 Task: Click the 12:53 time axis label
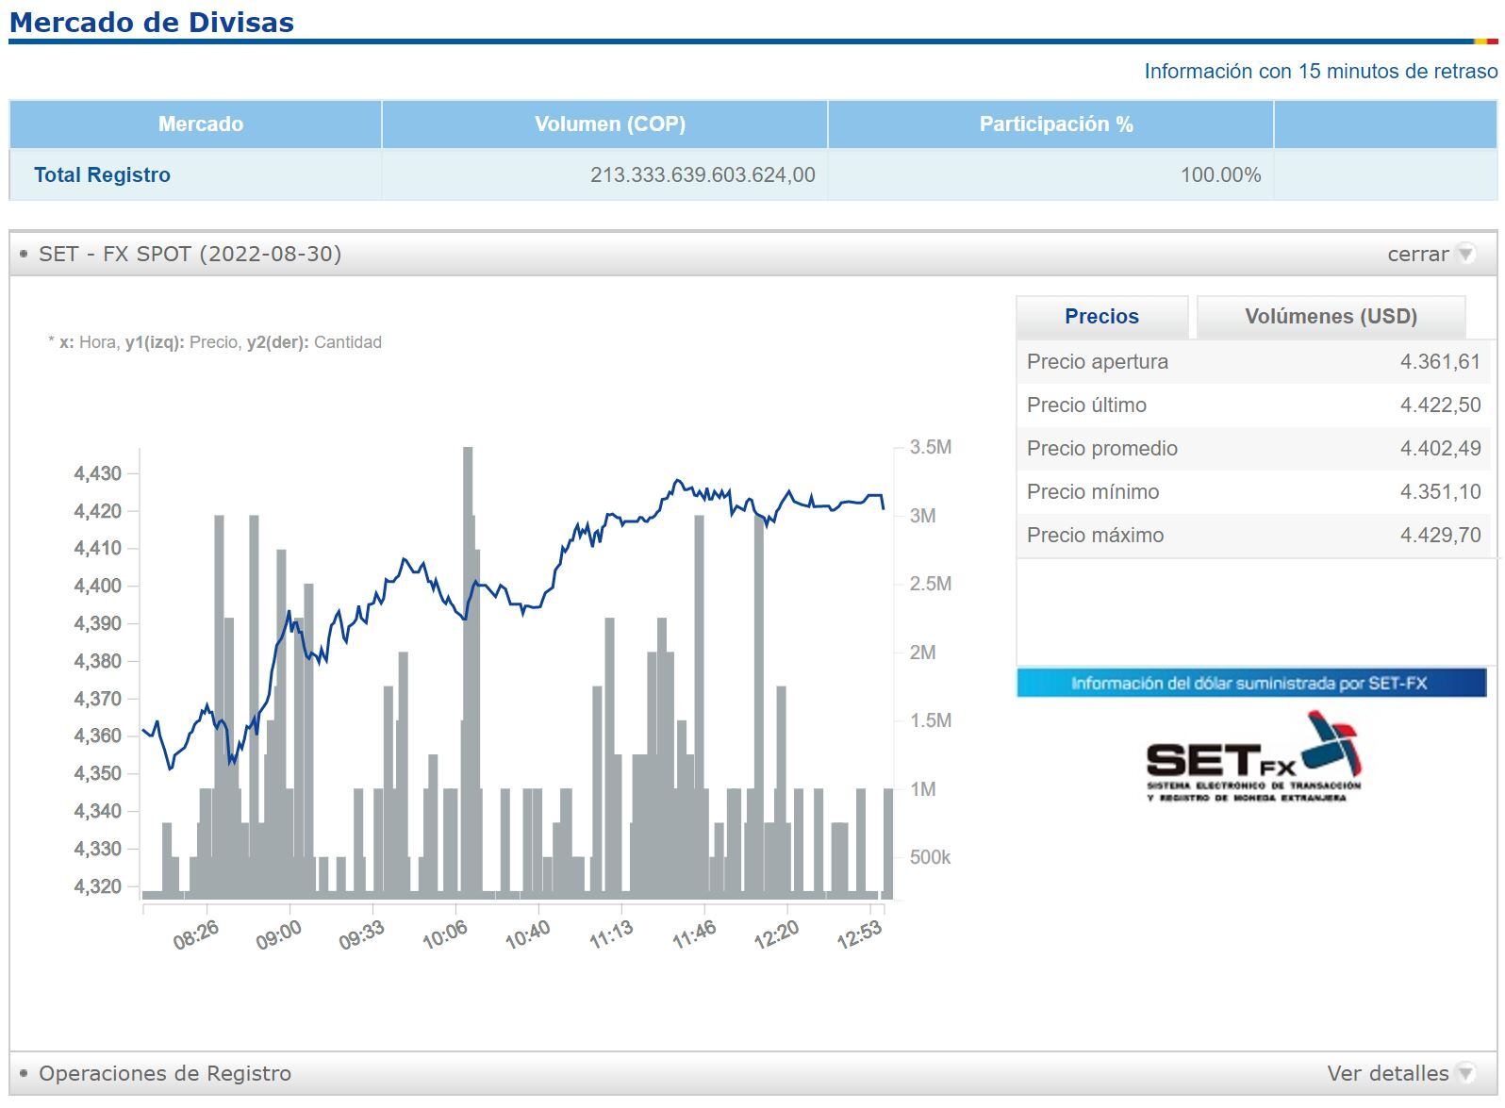pyautogui.click(x=858, y=934)
